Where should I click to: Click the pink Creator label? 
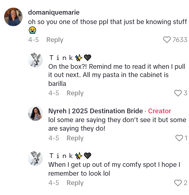tap(160, 111)
